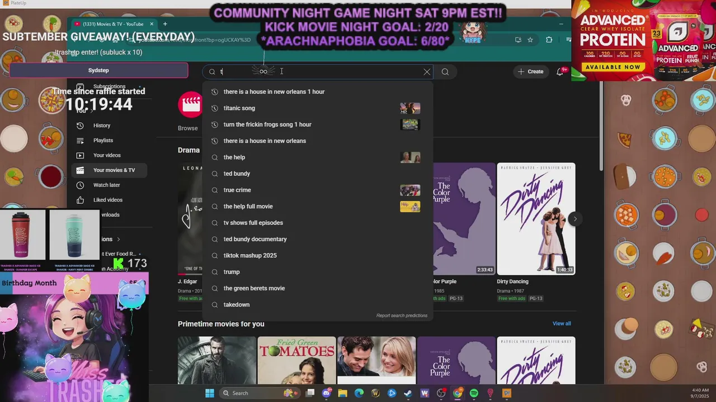
Task: Pick the 'true crime' suggestion
Action: coord(318,190)
